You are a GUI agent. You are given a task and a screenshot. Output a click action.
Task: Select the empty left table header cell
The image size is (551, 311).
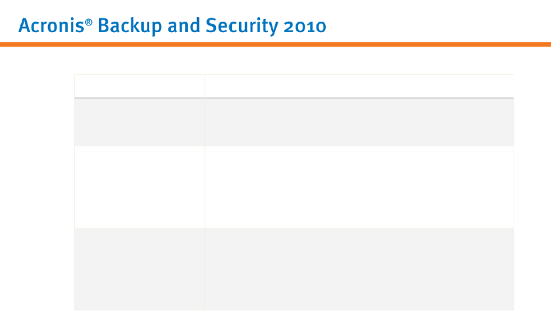pyautogui.click(x=139, y=86)
